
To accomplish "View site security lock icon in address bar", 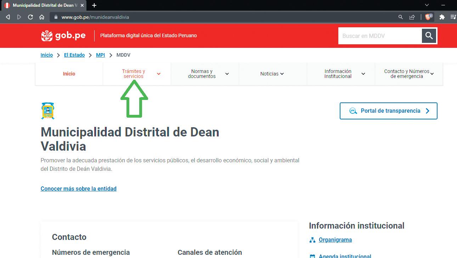I will point(55,17).
